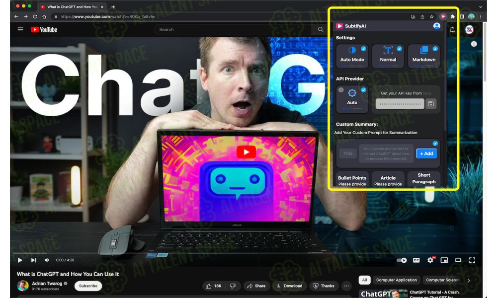Dislike the video
Viewport: 497px width, 298px height.
(x=233, y=286)
